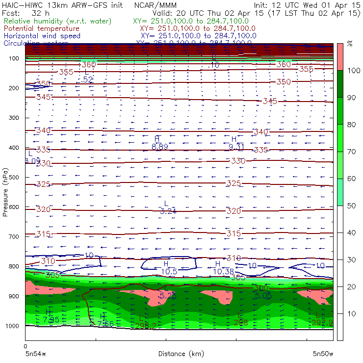
Task: Click the 200 pressure axis tick label
Action: click(x=14, y=88)
